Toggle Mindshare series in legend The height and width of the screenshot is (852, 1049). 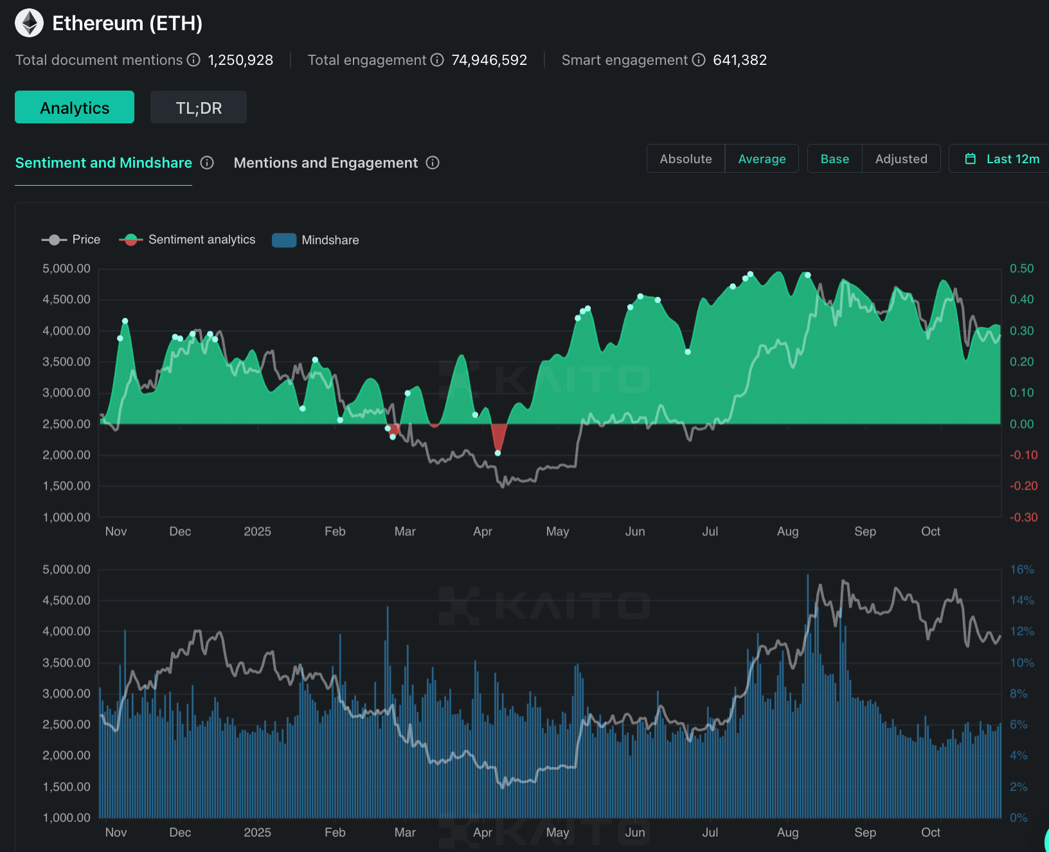[x=316, y=240]
